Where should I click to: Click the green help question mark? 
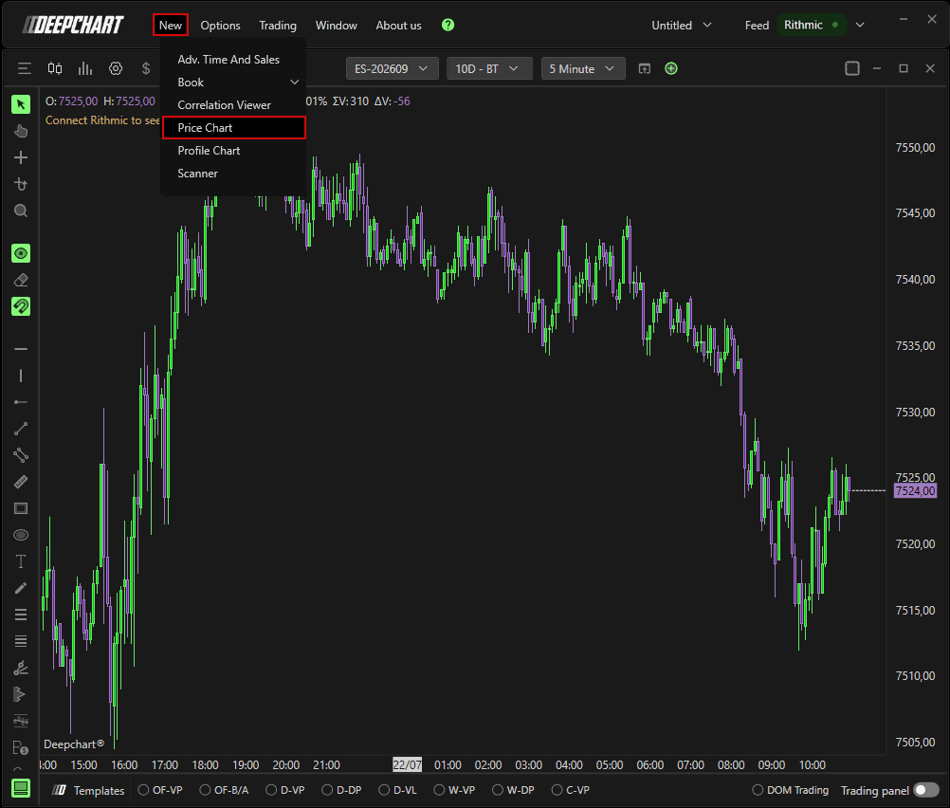click(448, 25)
